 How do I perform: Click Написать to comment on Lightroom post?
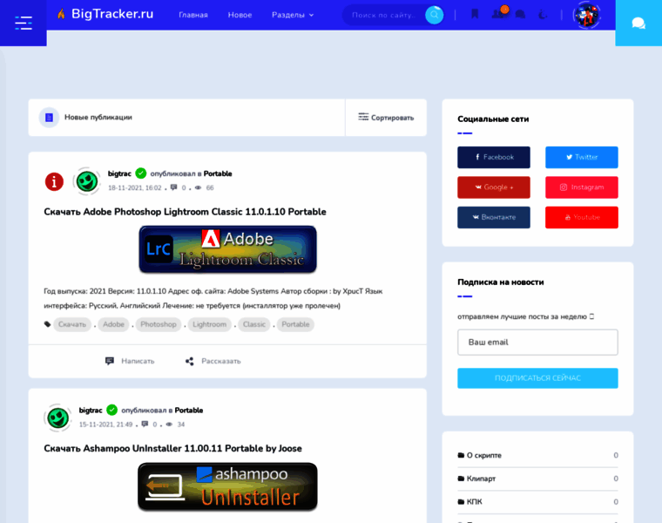(130, 361)
